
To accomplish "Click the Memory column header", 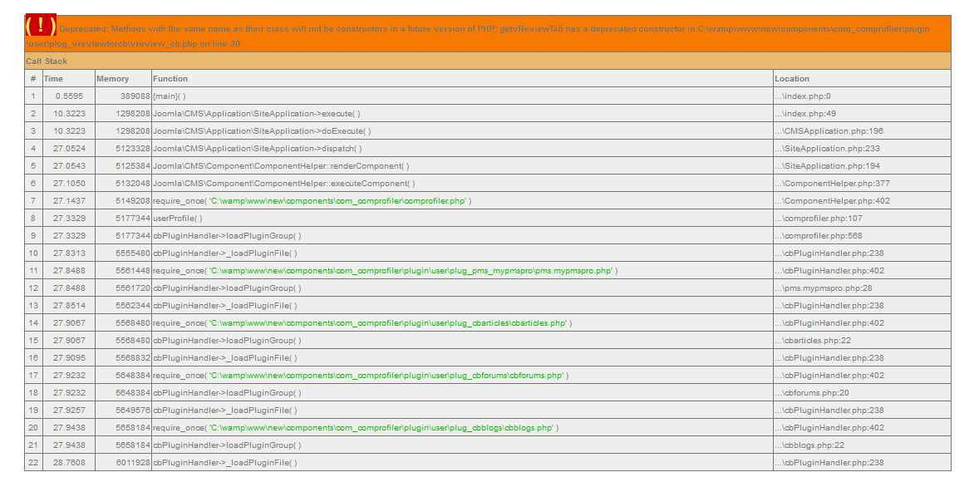I will coord(112,79).
